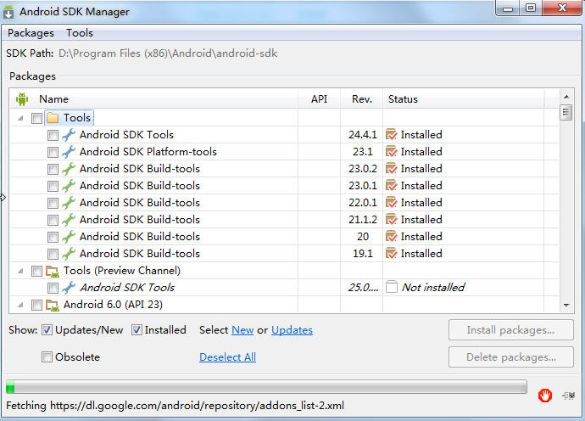Click the Updates link
The width and height of the screenshot is (585, 421).
(x=292, y=330)
